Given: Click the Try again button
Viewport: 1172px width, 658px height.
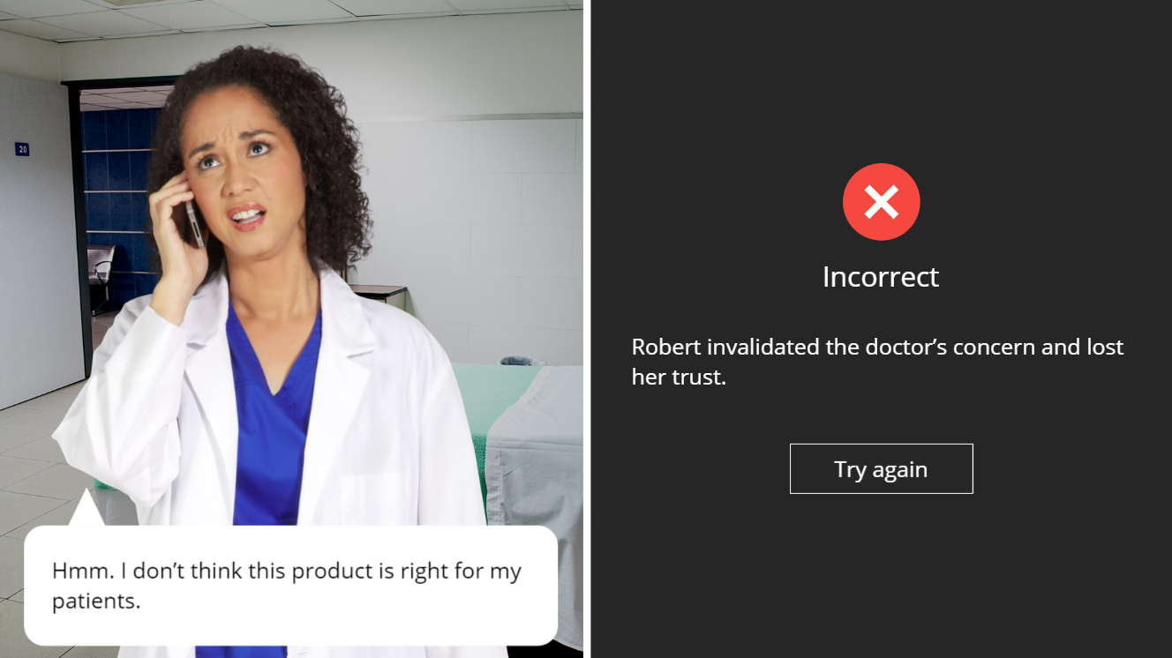Looking at the screenshot, I should [x=881, y=468].
